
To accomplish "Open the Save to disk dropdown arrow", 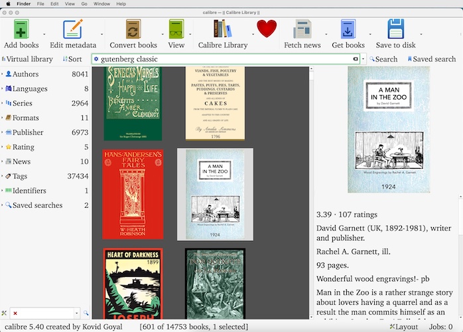I will [x=421, y=35].
